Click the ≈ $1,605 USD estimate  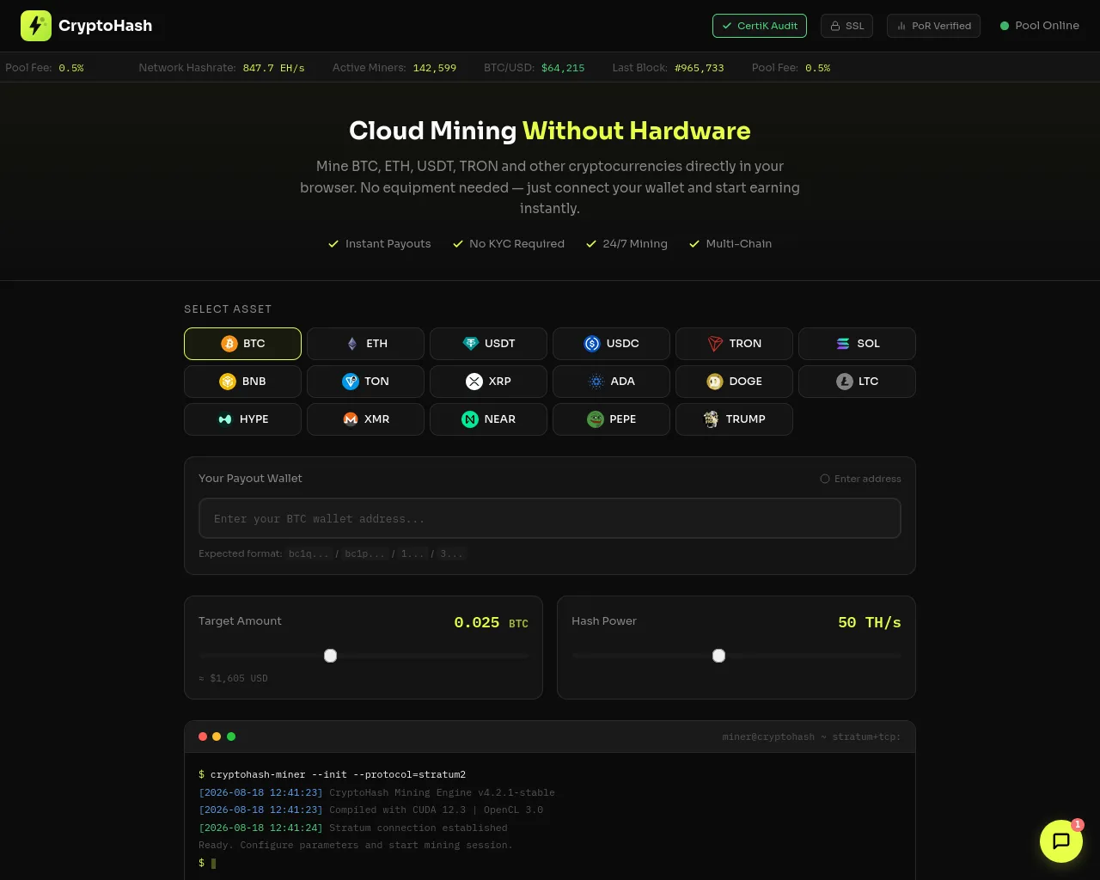click(234, 678)
